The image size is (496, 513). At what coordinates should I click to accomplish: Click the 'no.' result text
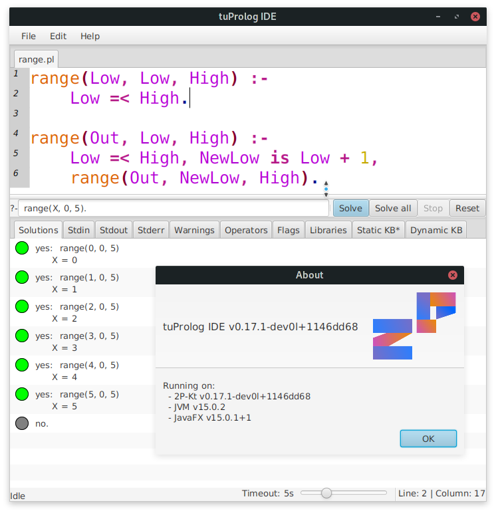point(42,424)
